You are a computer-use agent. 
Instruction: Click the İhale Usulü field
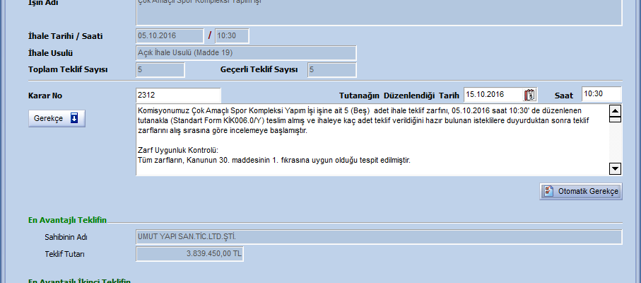click(245, 52)
